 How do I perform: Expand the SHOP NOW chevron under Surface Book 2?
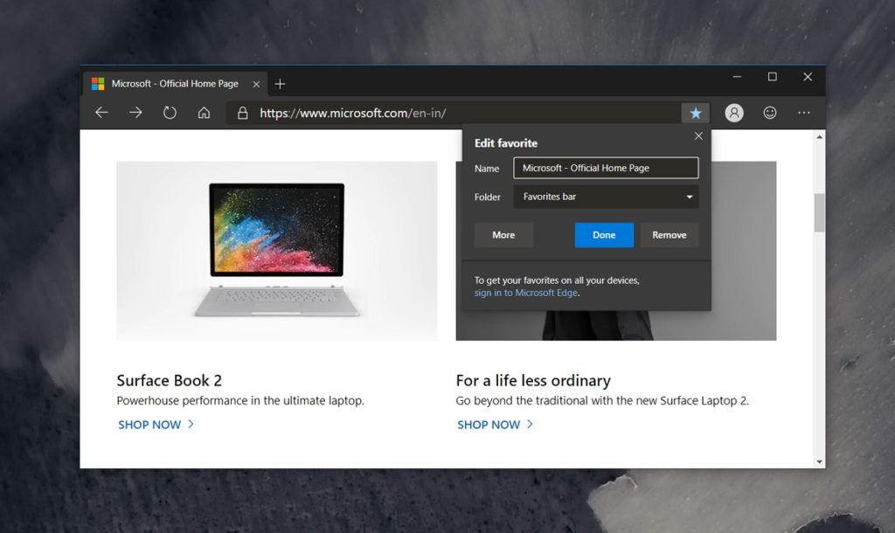click(x=189, y=425)
